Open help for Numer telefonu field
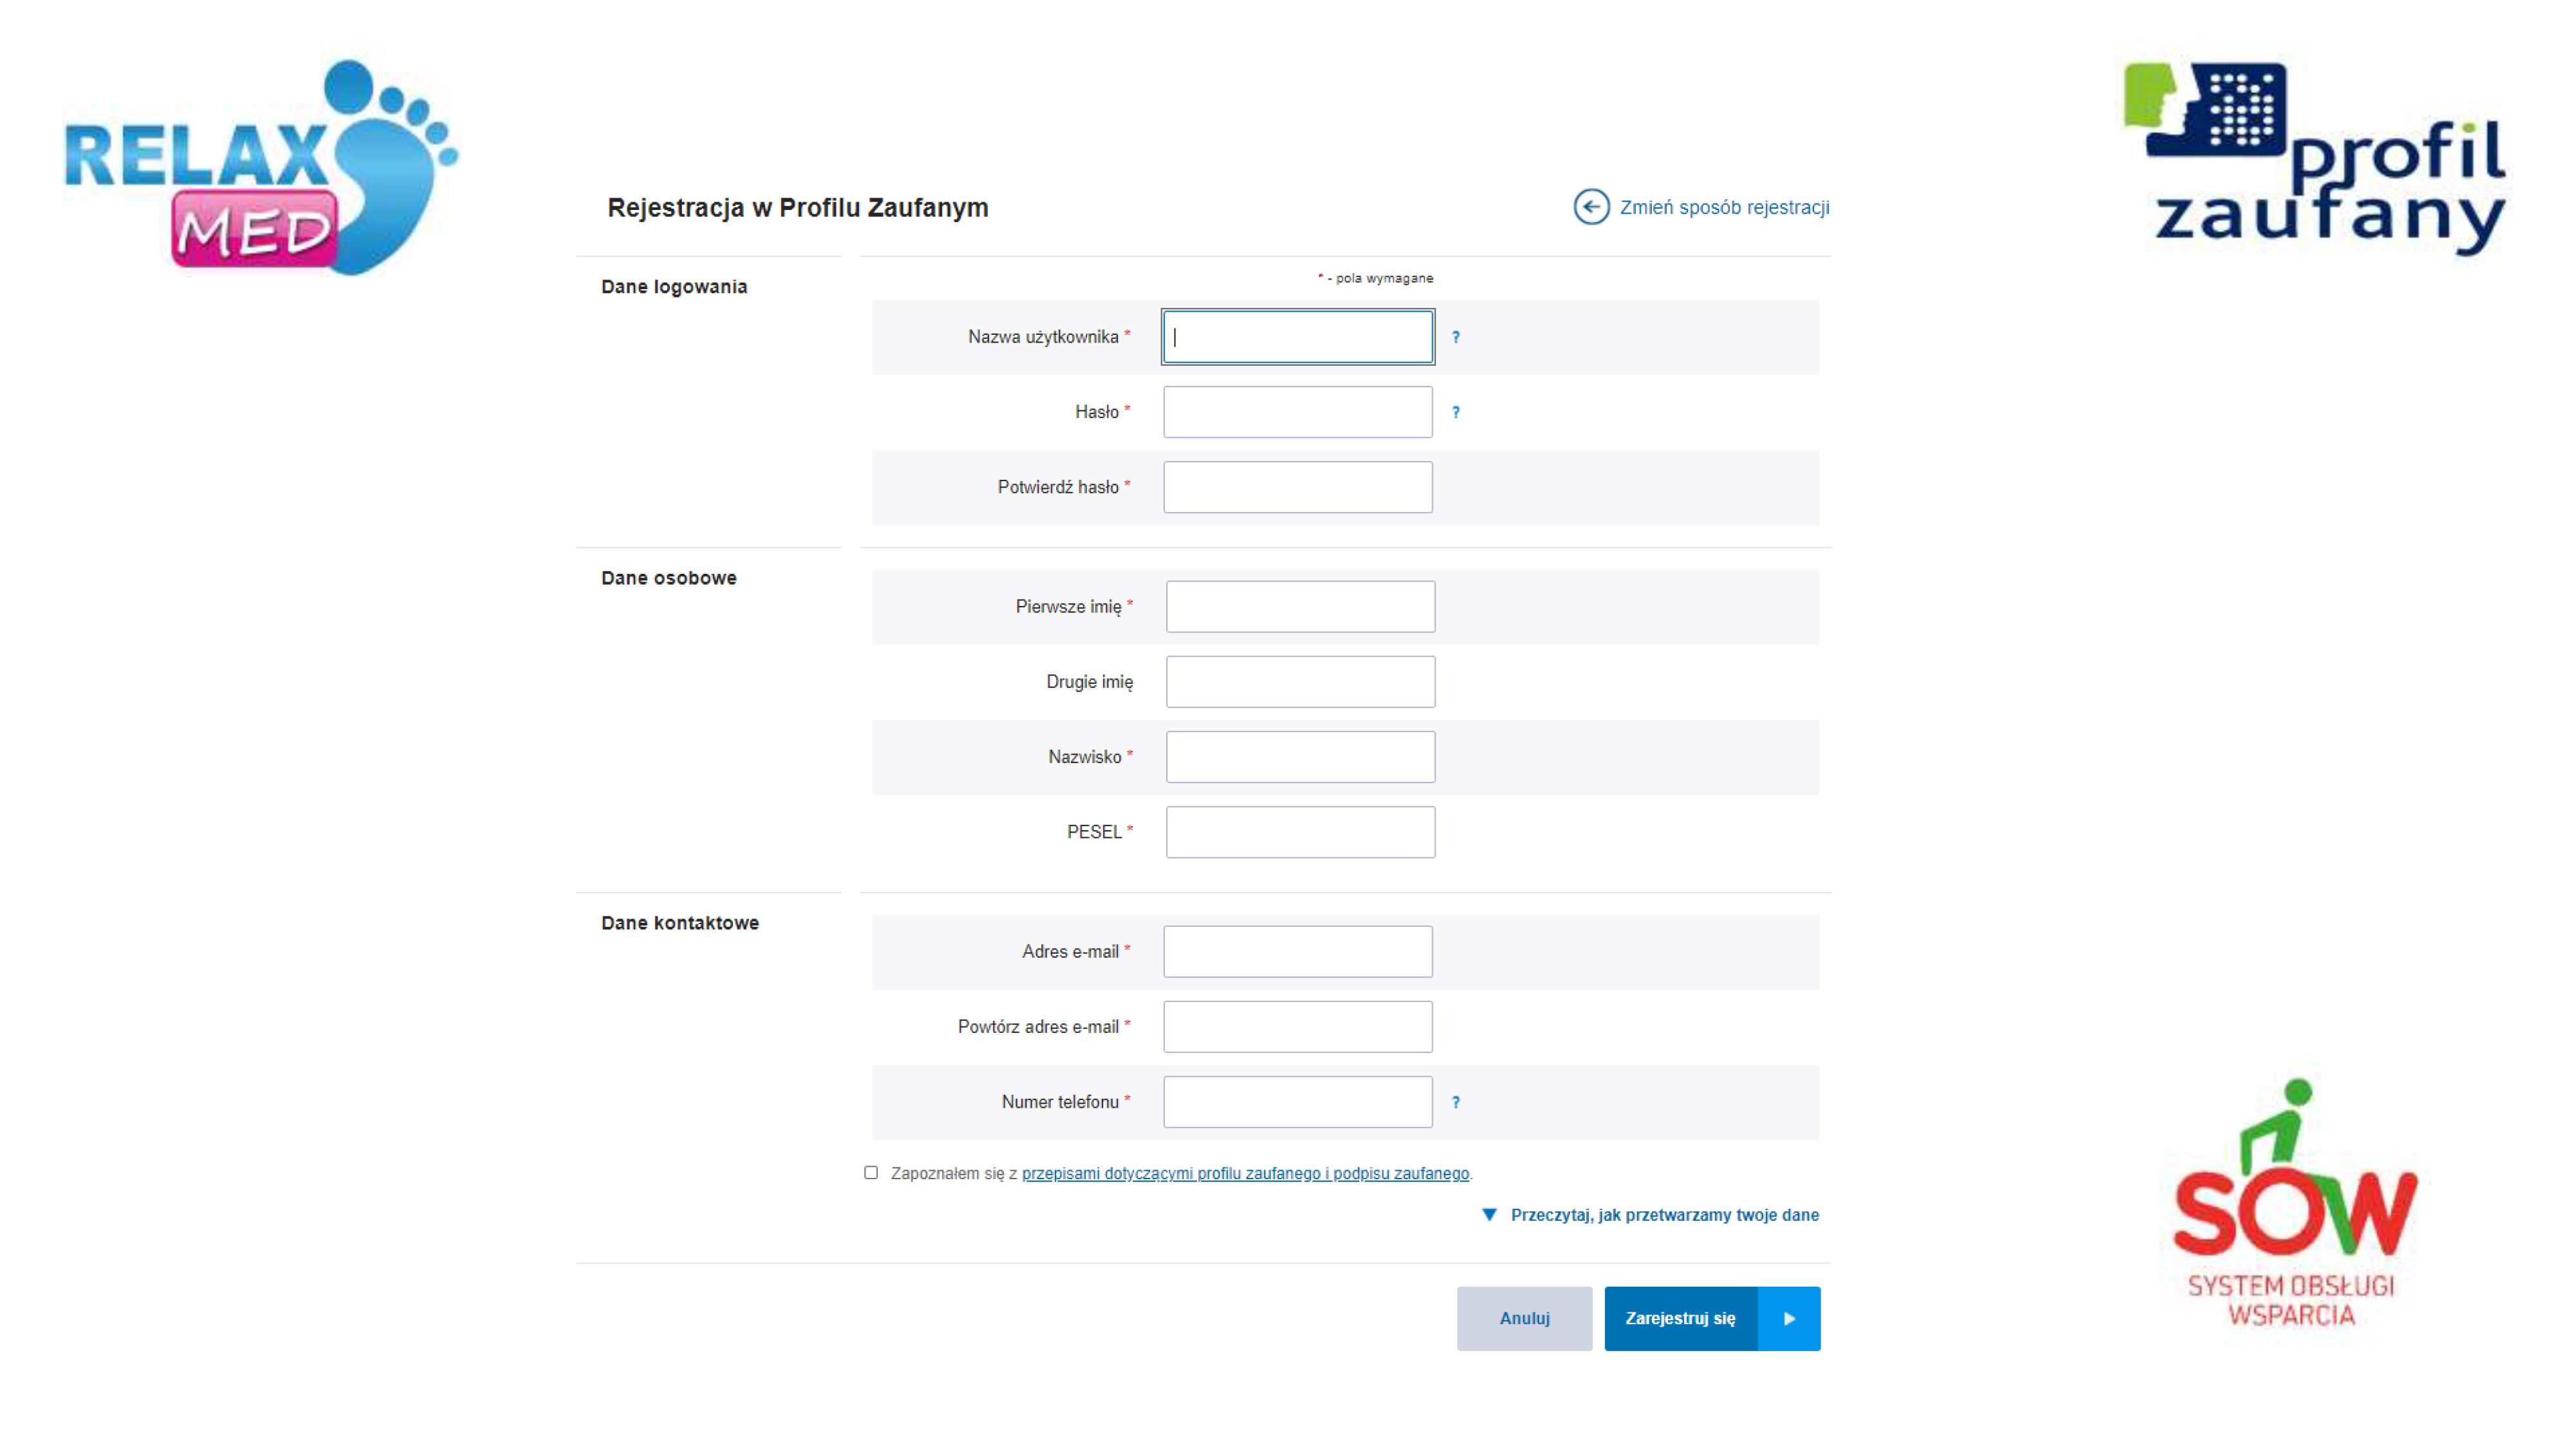 click(1455, 1103)
